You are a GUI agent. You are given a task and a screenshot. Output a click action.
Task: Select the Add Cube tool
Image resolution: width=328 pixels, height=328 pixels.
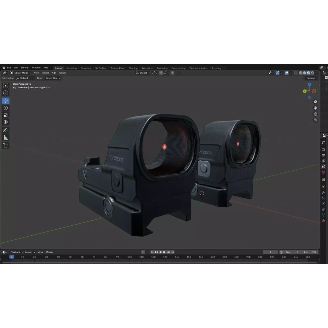[x=6, y=145]
